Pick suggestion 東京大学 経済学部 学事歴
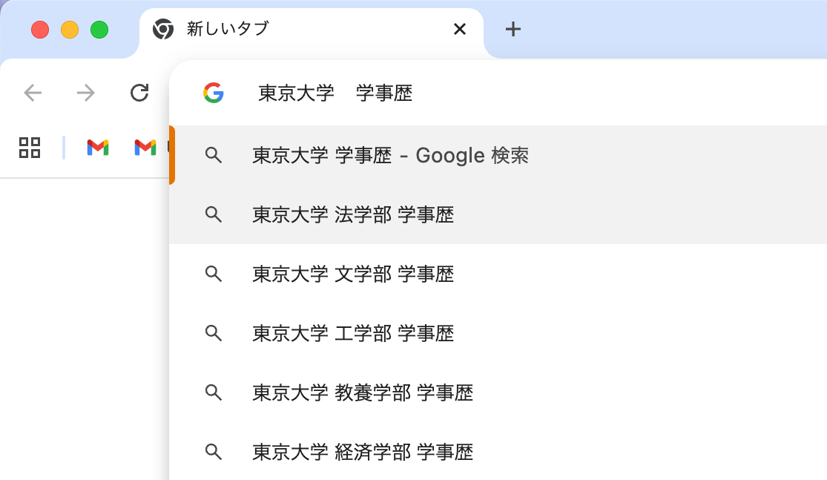This screenshot has height=480, width=827. coord(363,452)
